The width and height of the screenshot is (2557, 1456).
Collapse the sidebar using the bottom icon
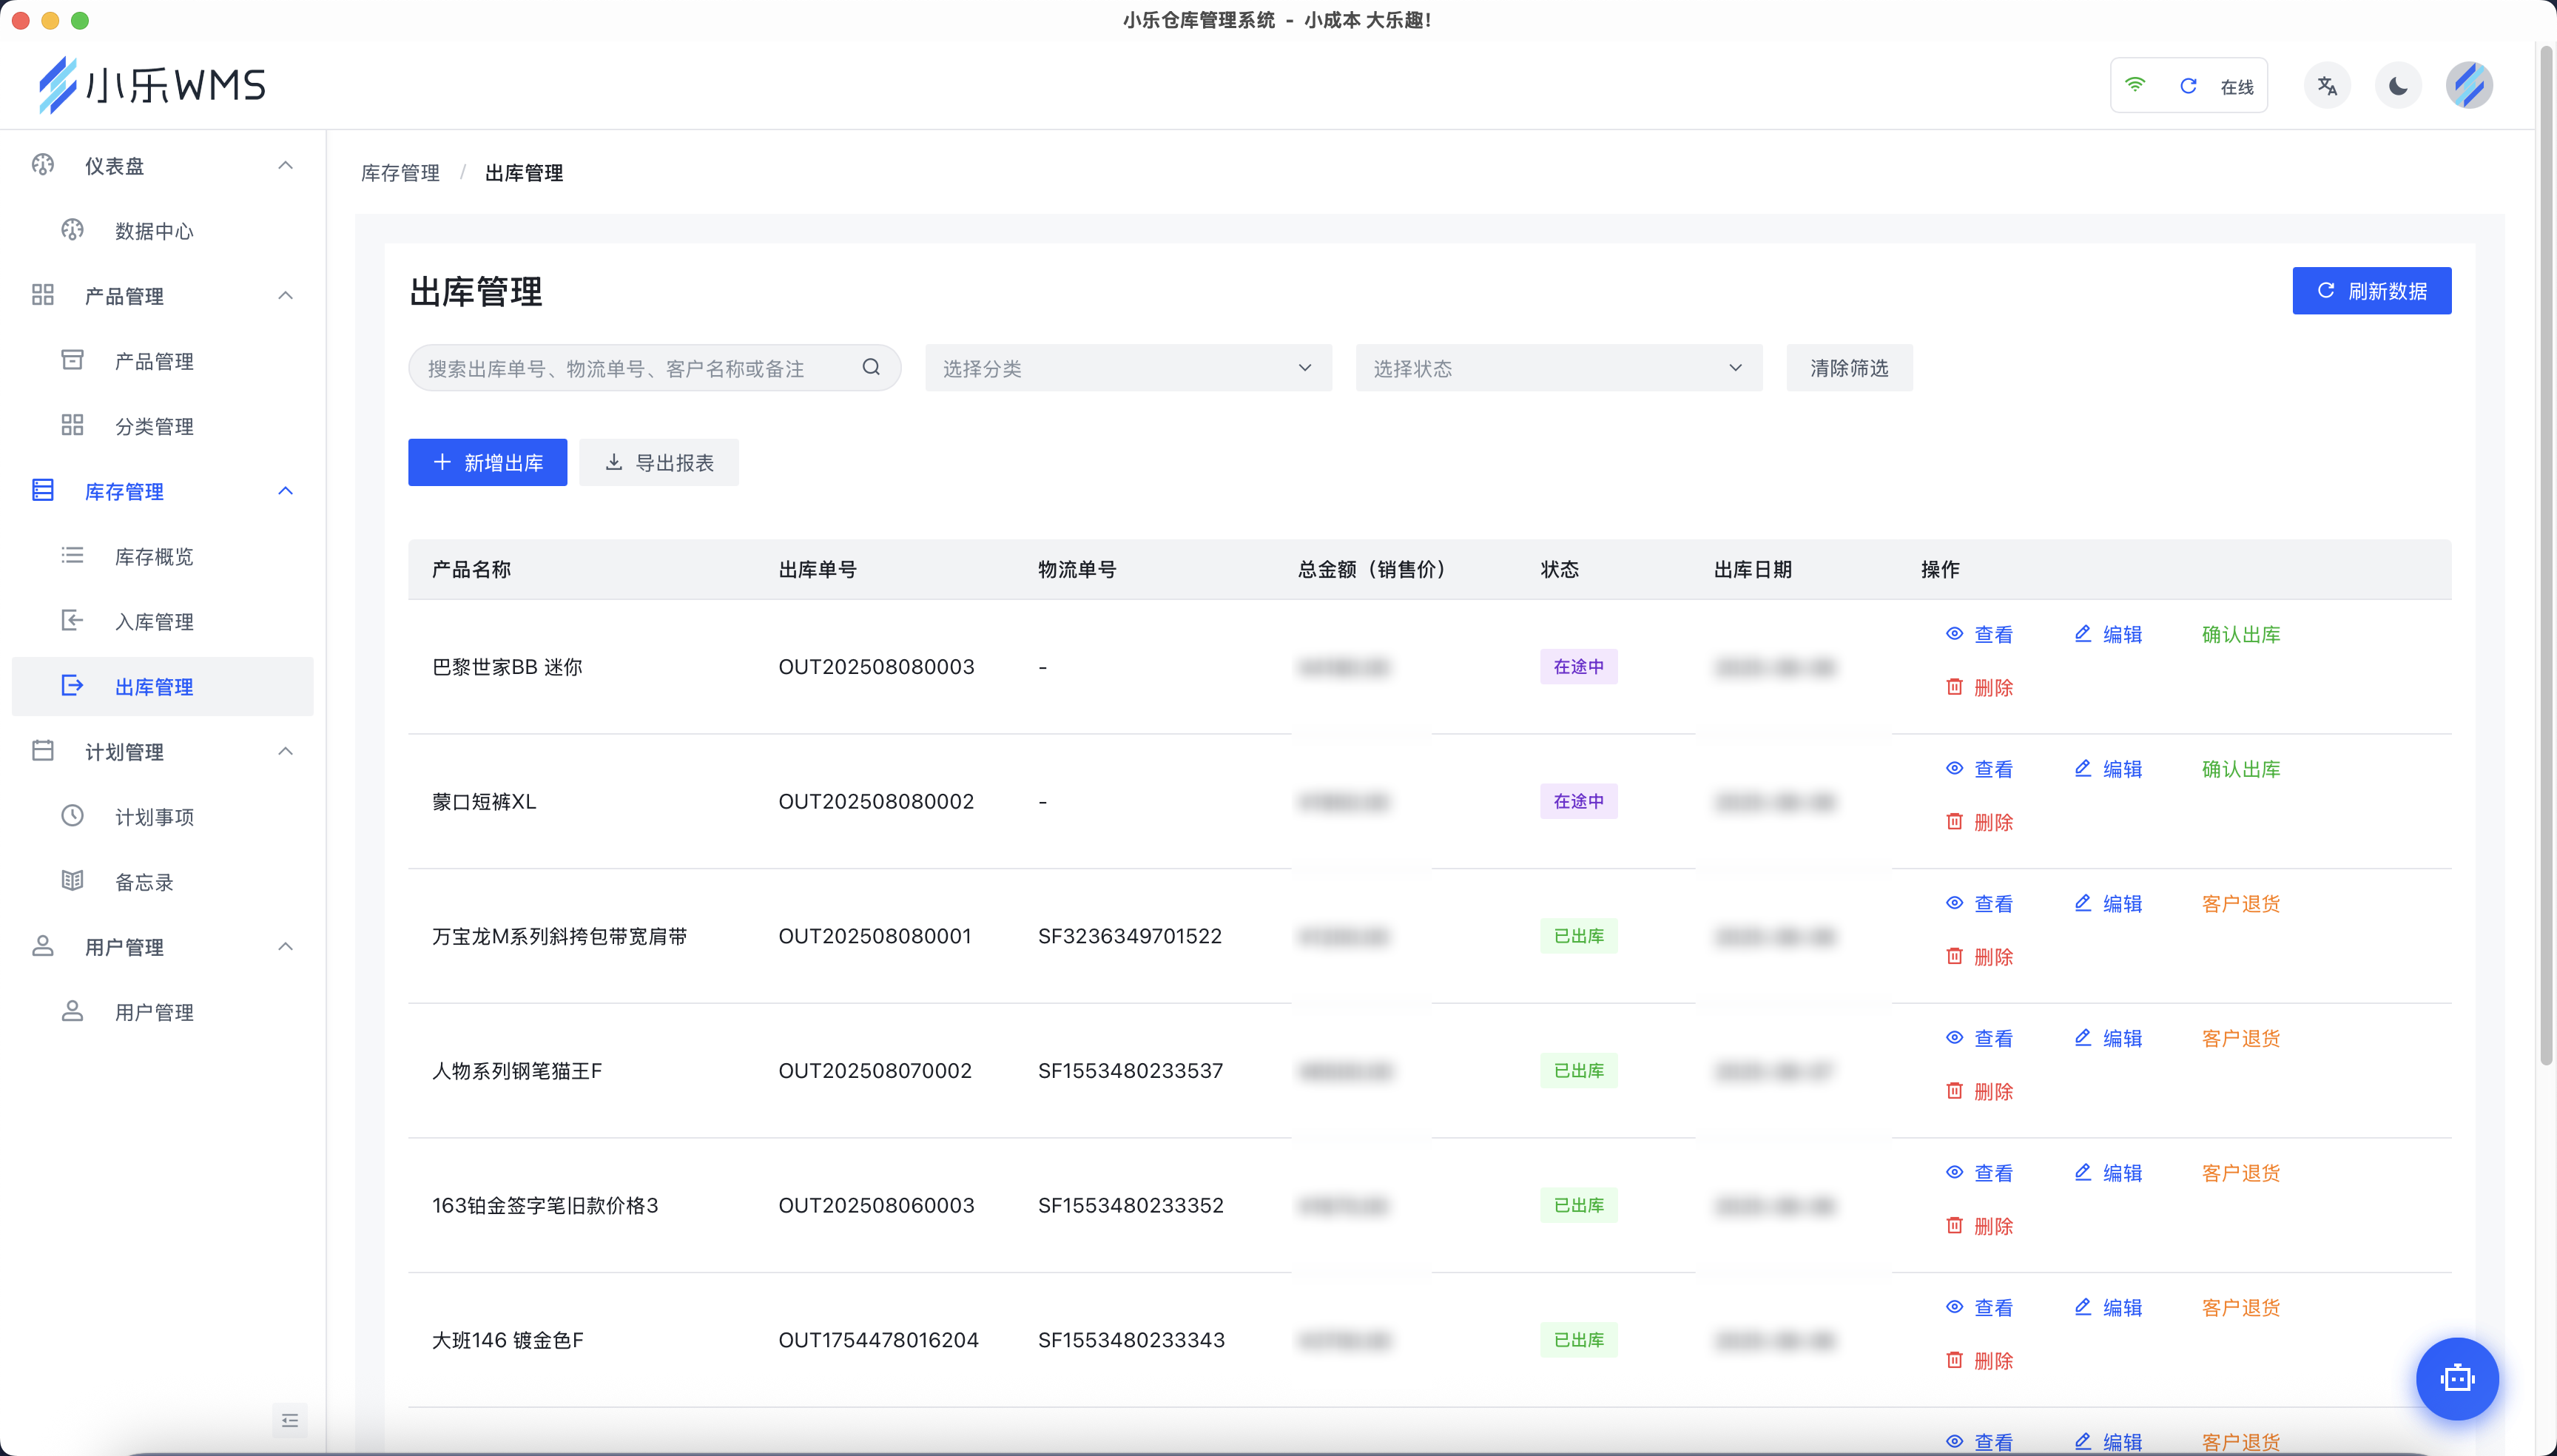pos(289,1420)
